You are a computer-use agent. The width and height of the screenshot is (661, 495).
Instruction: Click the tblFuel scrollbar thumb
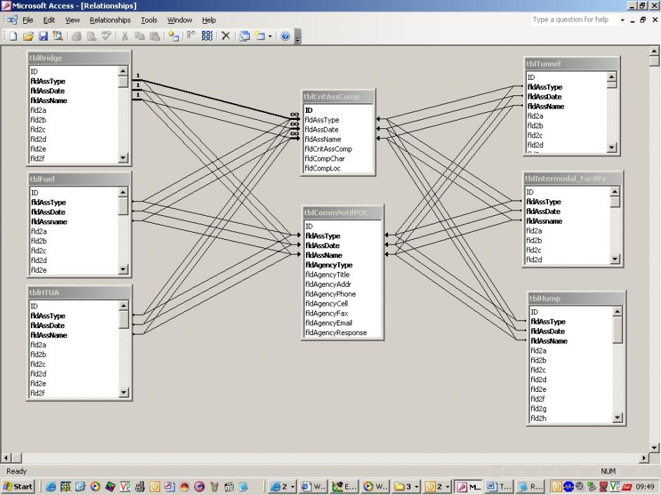123,206
